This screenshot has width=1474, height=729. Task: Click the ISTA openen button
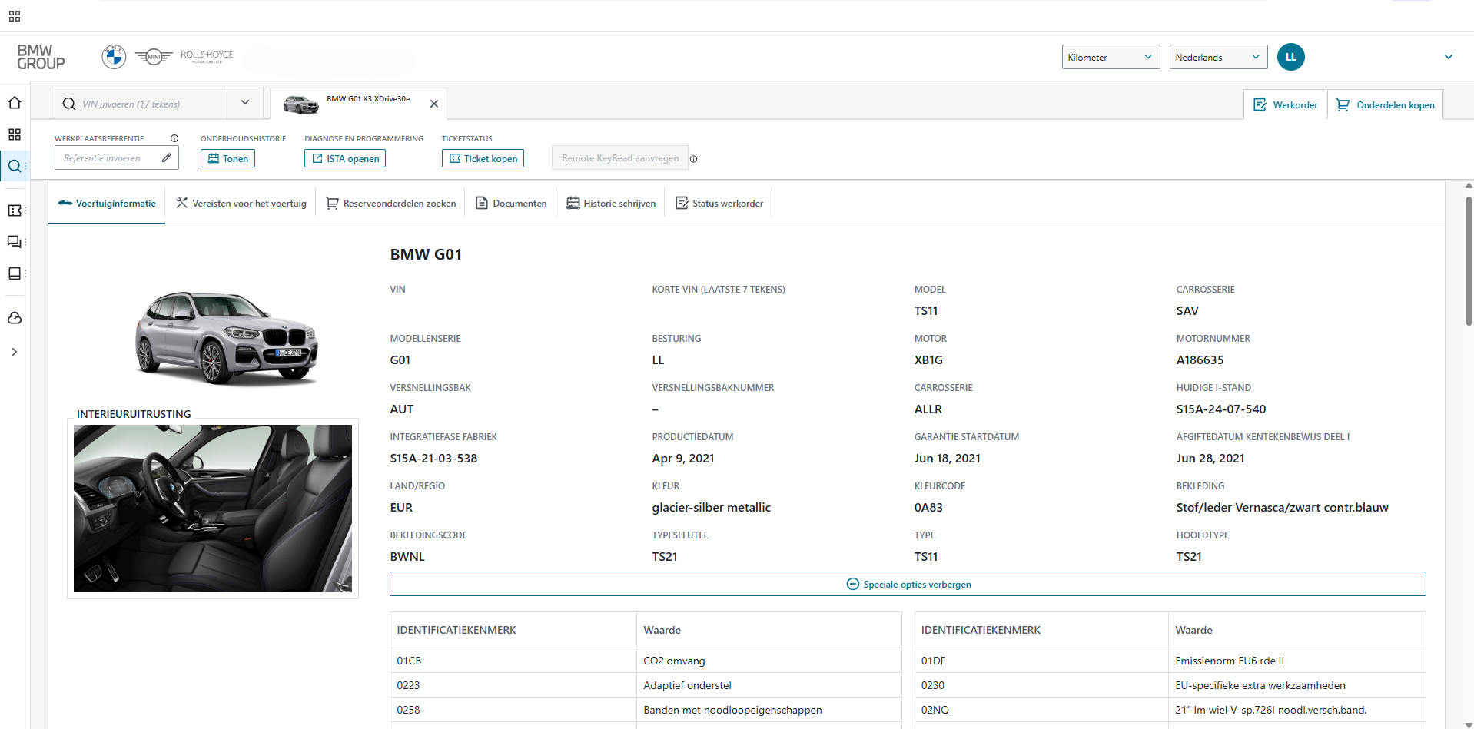(344, 157)
